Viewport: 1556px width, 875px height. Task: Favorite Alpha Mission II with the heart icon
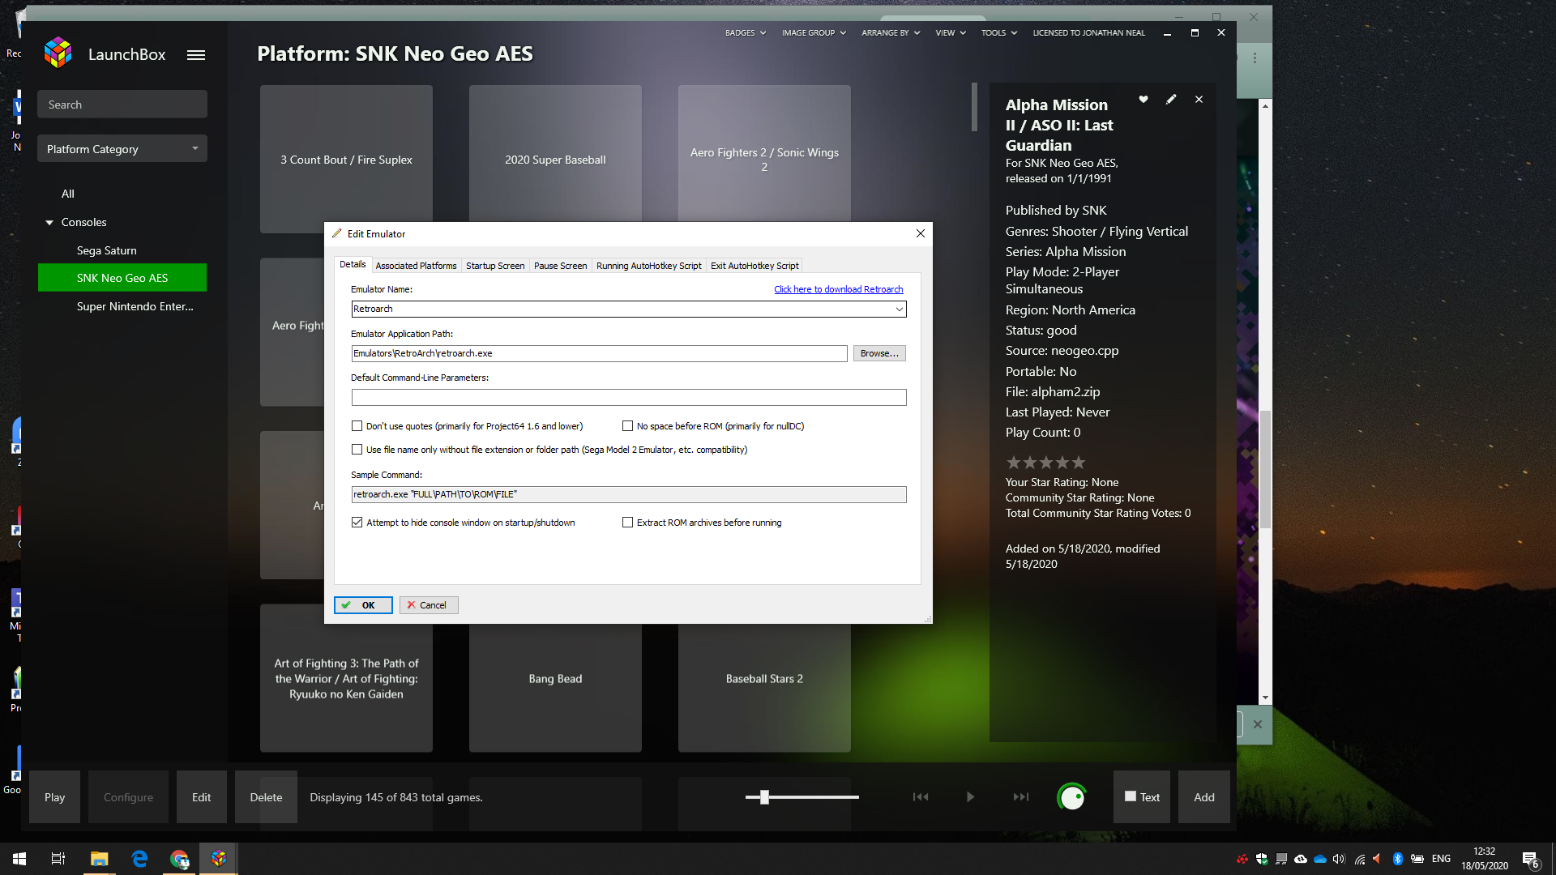pos(1143,100)
